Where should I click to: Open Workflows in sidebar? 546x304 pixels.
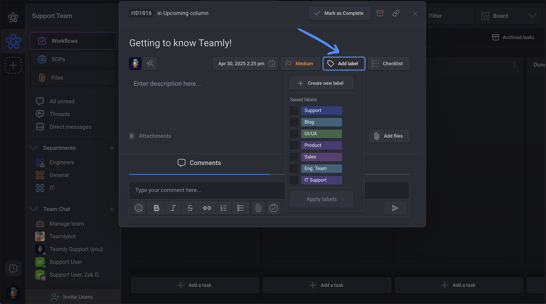click(73, 41)
